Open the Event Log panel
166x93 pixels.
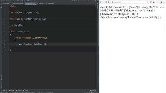[x=93, y=90]
